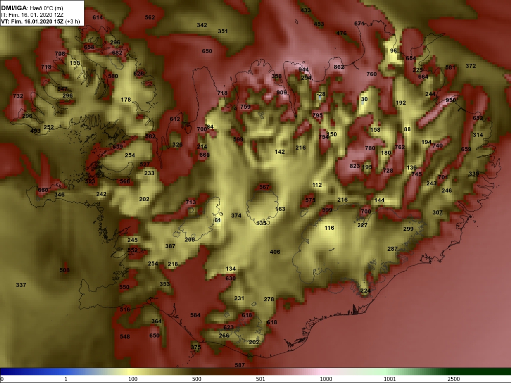Click the 'VT: Fim. 16.01.2020 15Z' line
This screenshot has height=383, width=511.
(x=32, y=22)
